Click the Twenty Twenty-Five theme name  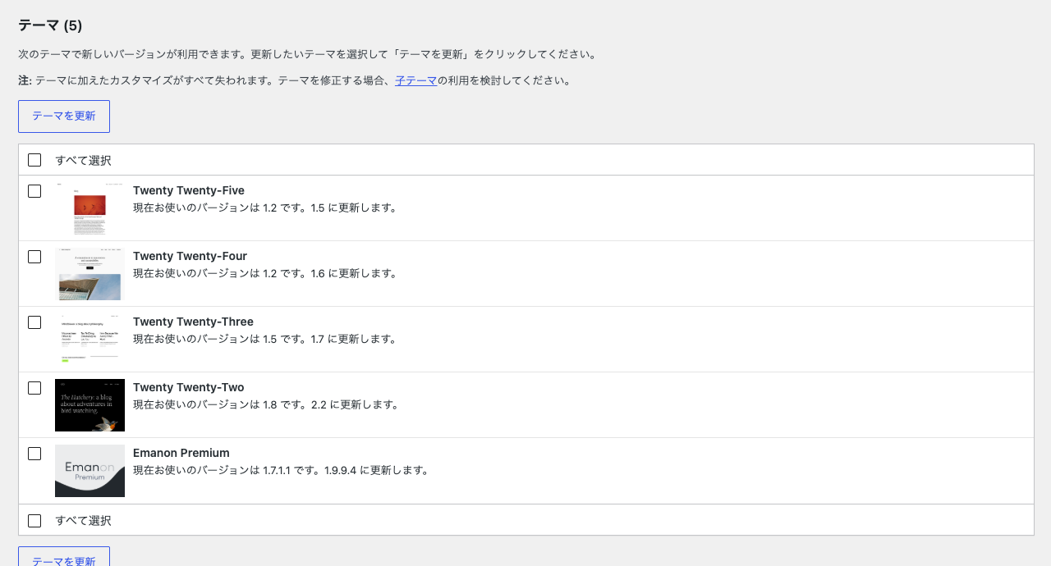189,190
